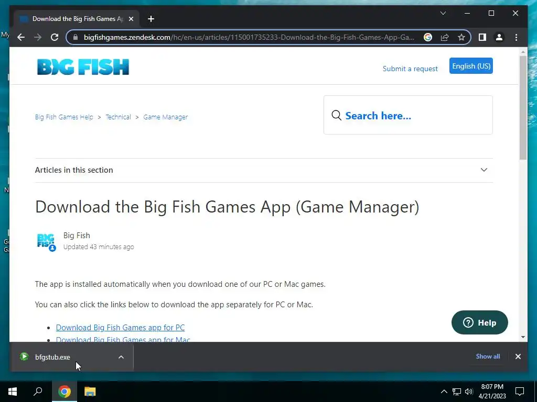
Task: Go back using browser back arrow
Action: tap(21, 37)
